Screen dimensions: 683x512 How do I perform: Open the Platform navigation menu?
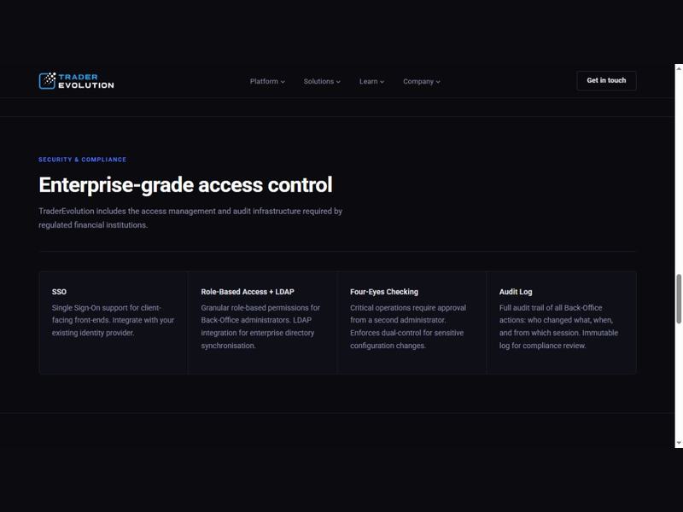coord(267,81)
